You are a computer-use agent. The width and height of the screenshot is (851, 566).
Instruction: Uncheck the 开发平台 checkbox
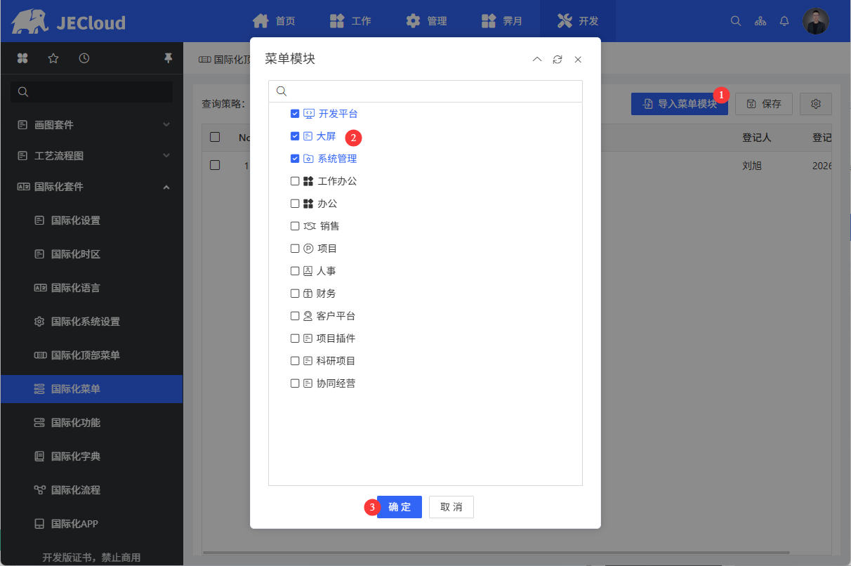point(295,114)
